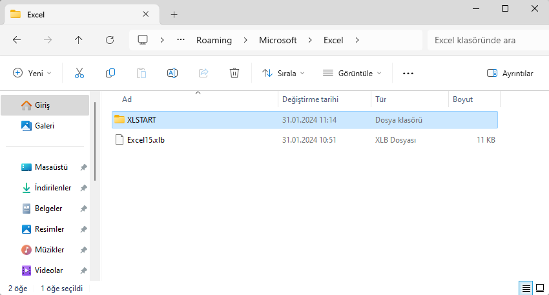Sort by Değiştirme tarihi column
549x295 pixels.
point(310,99)
